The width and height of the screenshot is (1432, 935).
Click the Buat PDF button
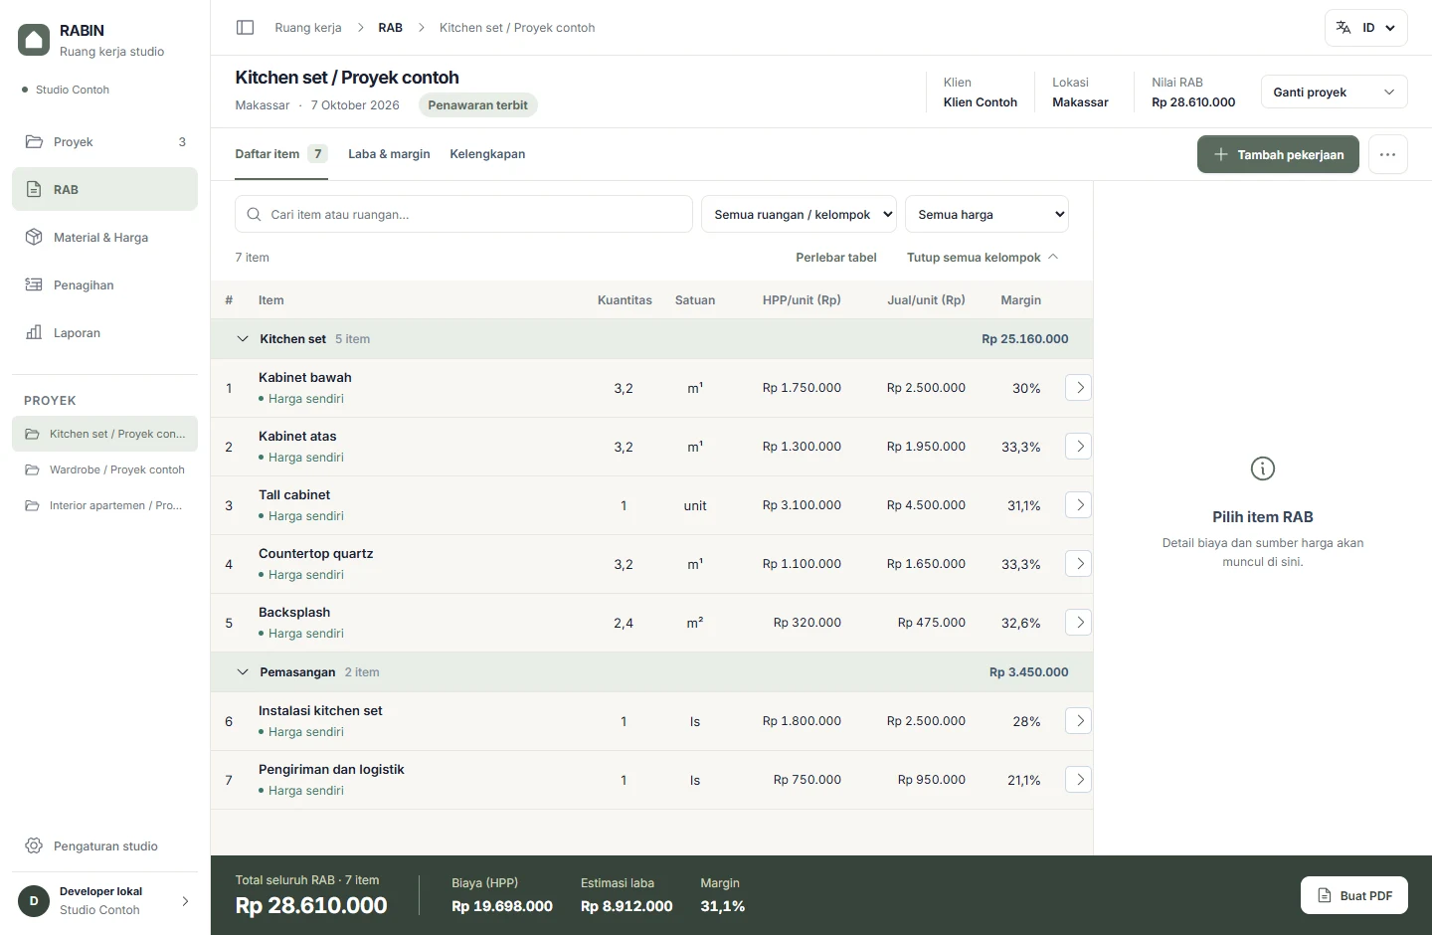1354,895
